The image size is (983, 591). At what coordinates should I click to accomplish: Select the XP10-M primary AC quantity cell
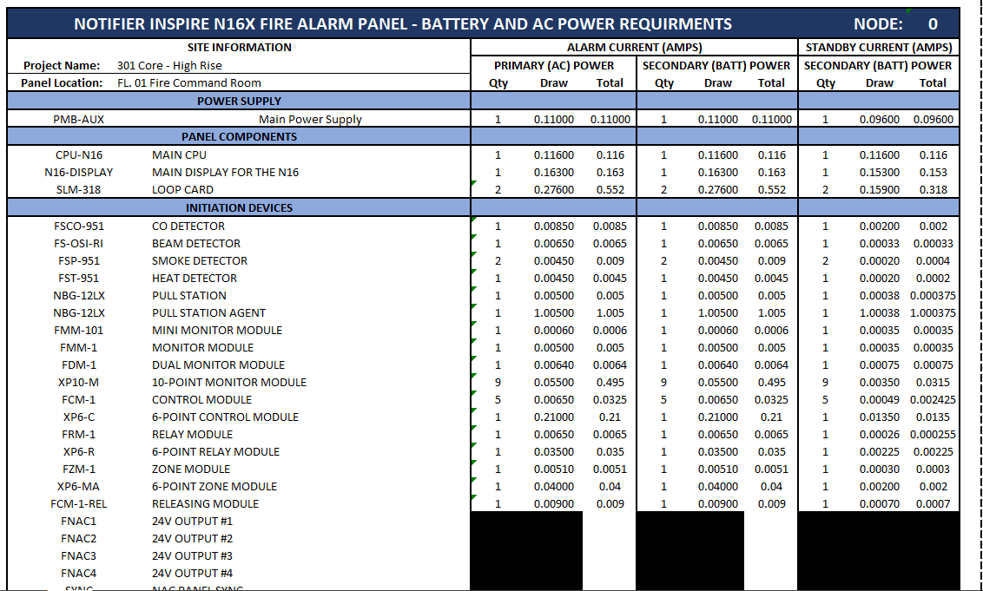[x=498, y=383]
